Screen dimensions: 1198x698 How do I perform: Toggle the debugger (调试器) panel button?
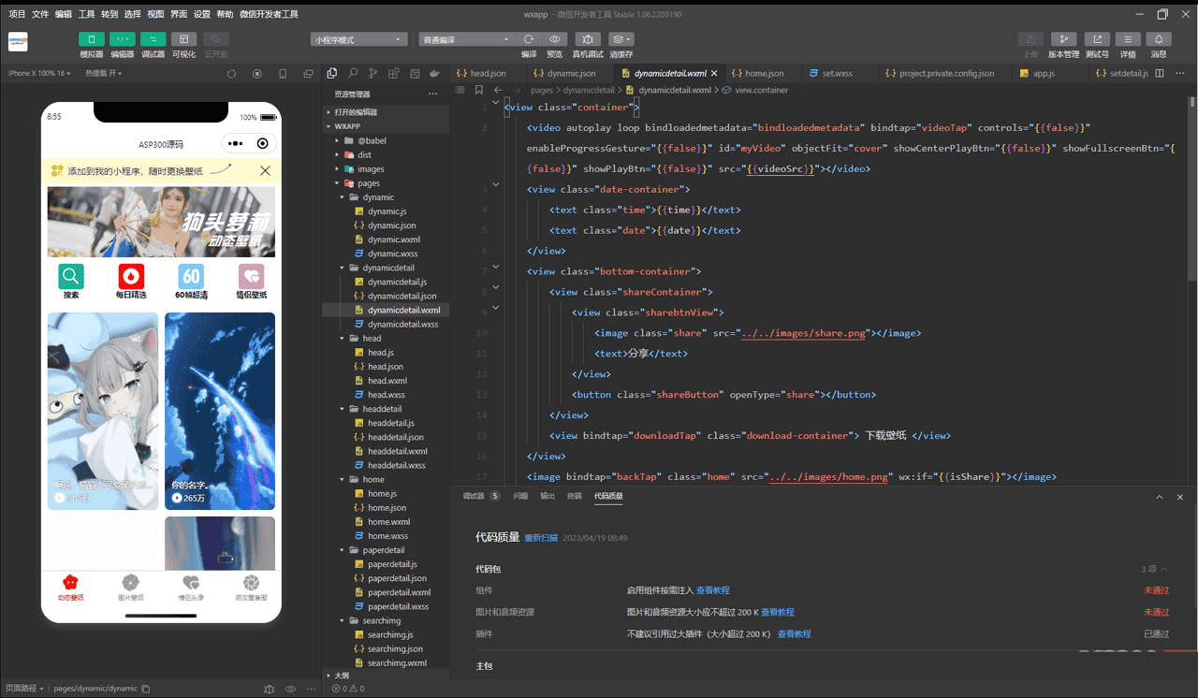pos(153,39)
